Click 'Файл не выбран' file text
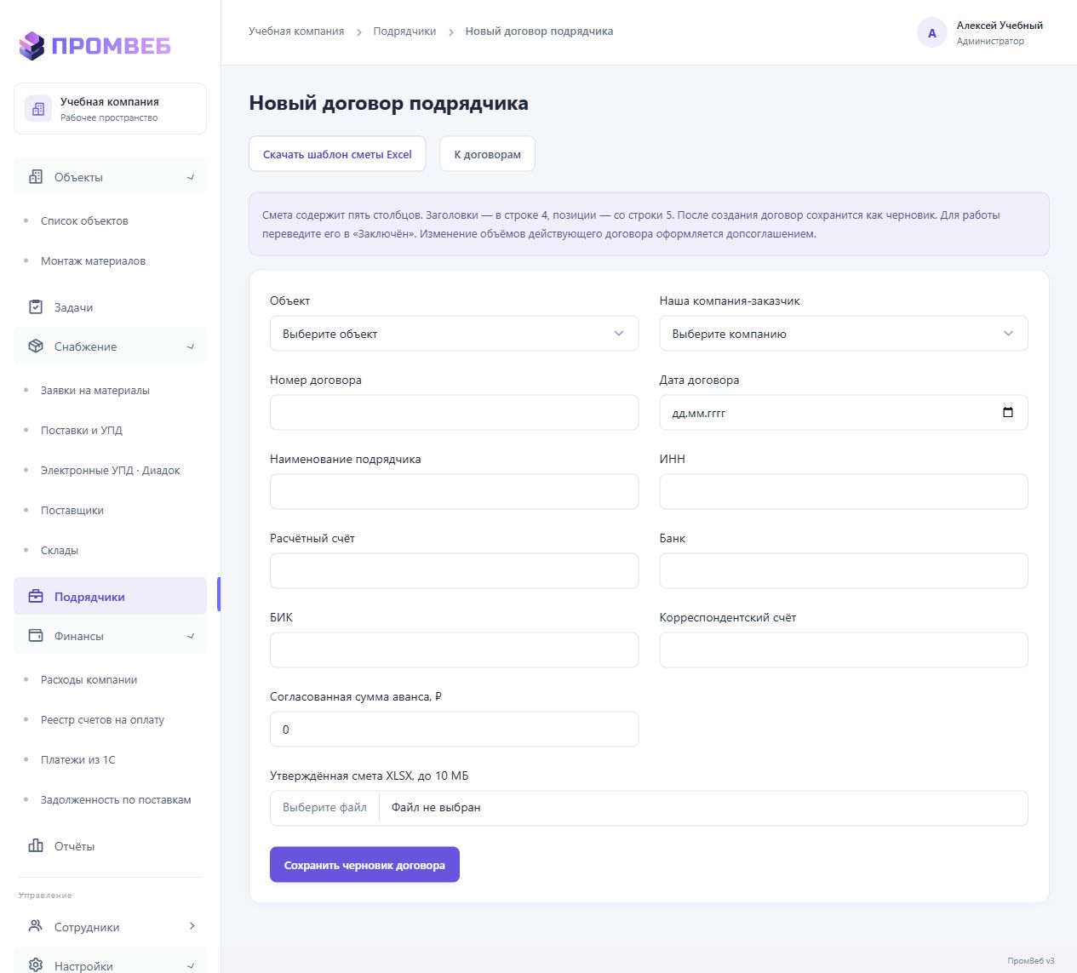Viewport: 1077px width, 973px height. 436,807
